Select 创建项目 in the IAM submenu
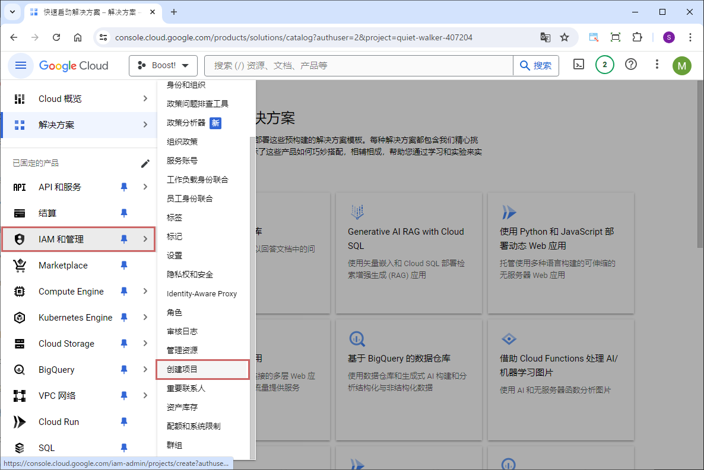Viewport: 704px width, 470px height. tap(182, 369)
